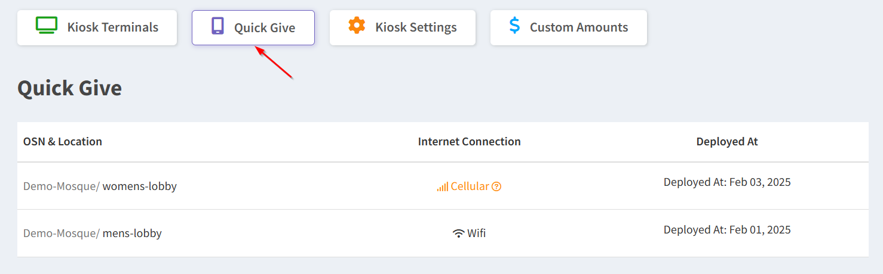The width and height of the screenshot is (883, 274).
Task: Click the purple phone icon on Quick Give
Action: coord(217,26)
